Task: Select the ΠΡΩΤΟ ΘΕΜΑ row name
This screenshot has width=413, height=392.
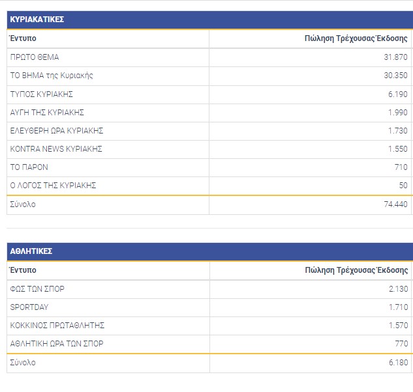Action: (x=35, y=57)
